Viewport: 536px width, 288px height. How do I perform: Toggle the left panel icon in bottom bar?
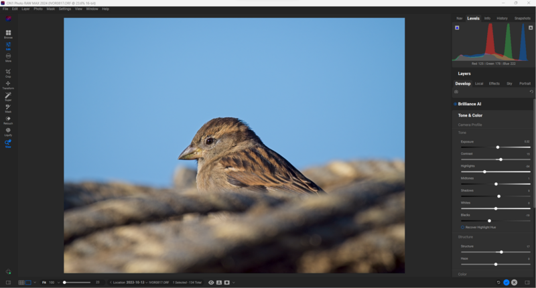click(x=8, y=283)
